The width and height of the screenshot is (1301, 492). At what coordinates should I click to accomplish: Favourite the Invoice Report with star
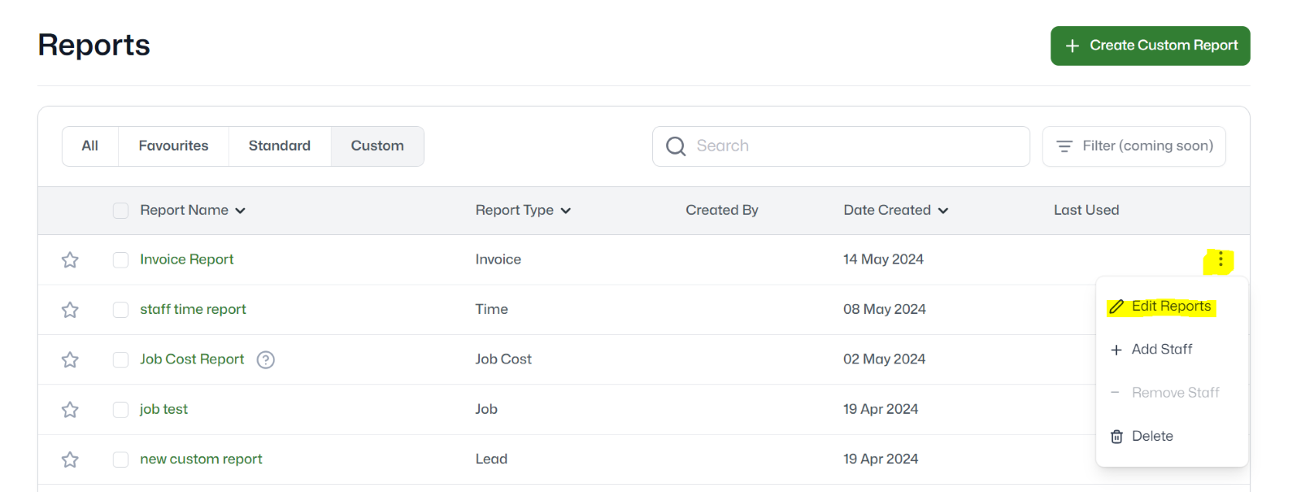click(x=70, y=259)
